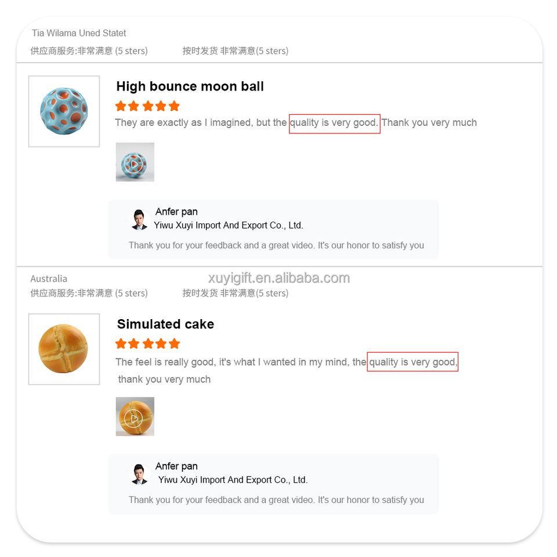Click the simulated cake five-star rating

[147, 343]
